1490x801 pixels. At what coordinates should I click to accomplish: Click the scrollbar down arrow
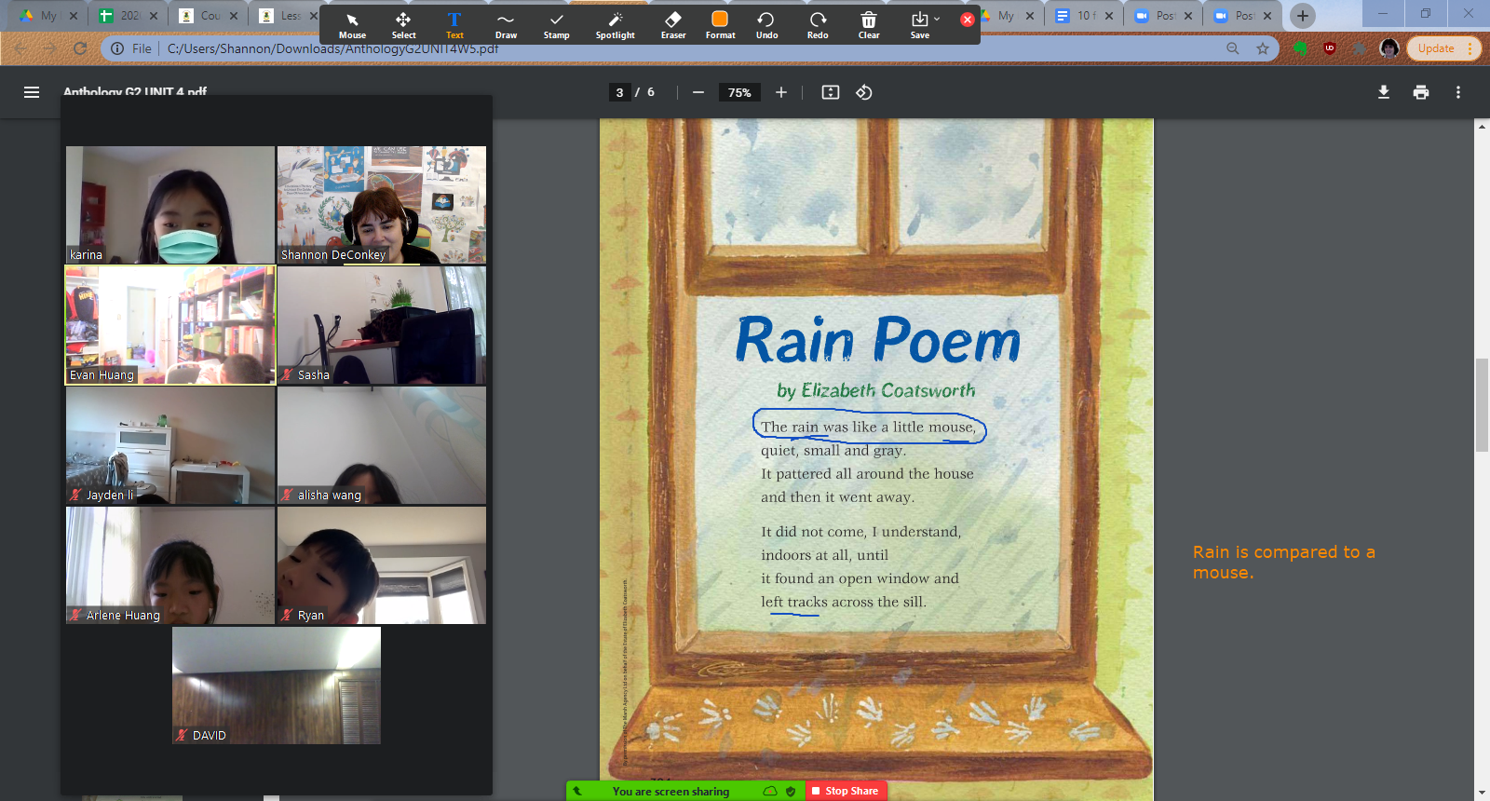(1482, 794)
